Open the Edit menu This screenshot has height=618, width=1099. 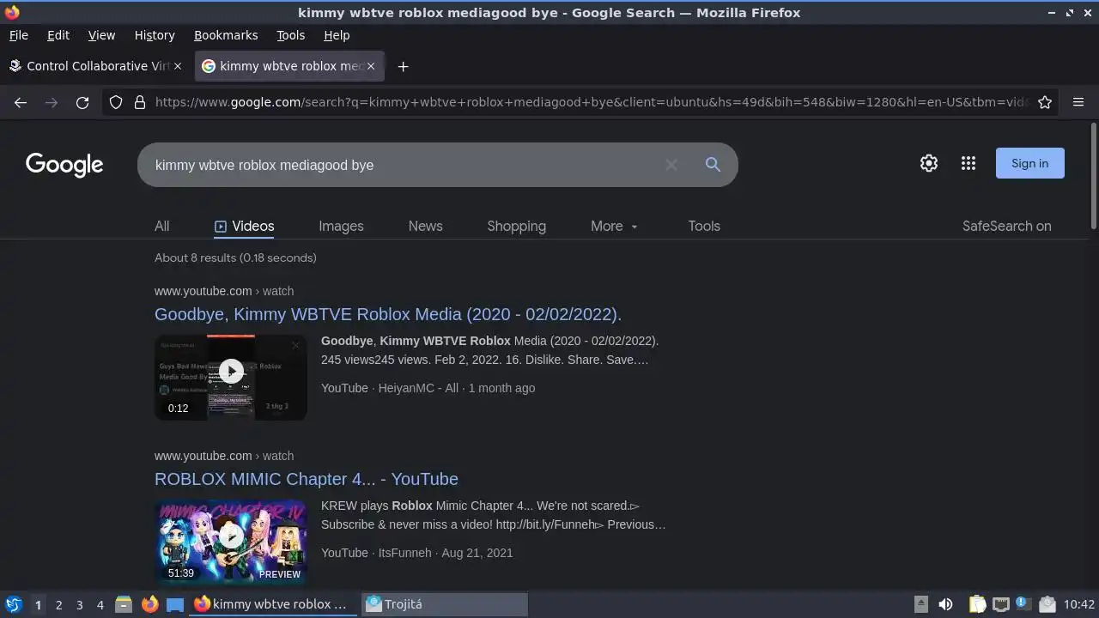[x=58, y=35]
